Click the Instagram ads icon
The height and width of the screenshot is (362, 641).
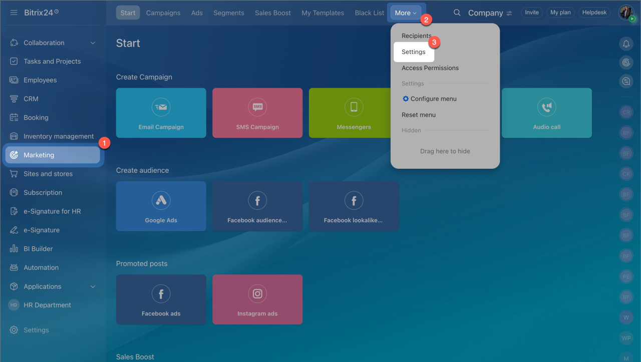[257, 294]
